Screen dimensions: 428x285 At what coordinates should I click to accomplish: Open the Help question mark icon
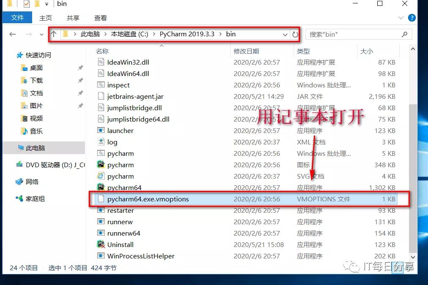[412, 18]
